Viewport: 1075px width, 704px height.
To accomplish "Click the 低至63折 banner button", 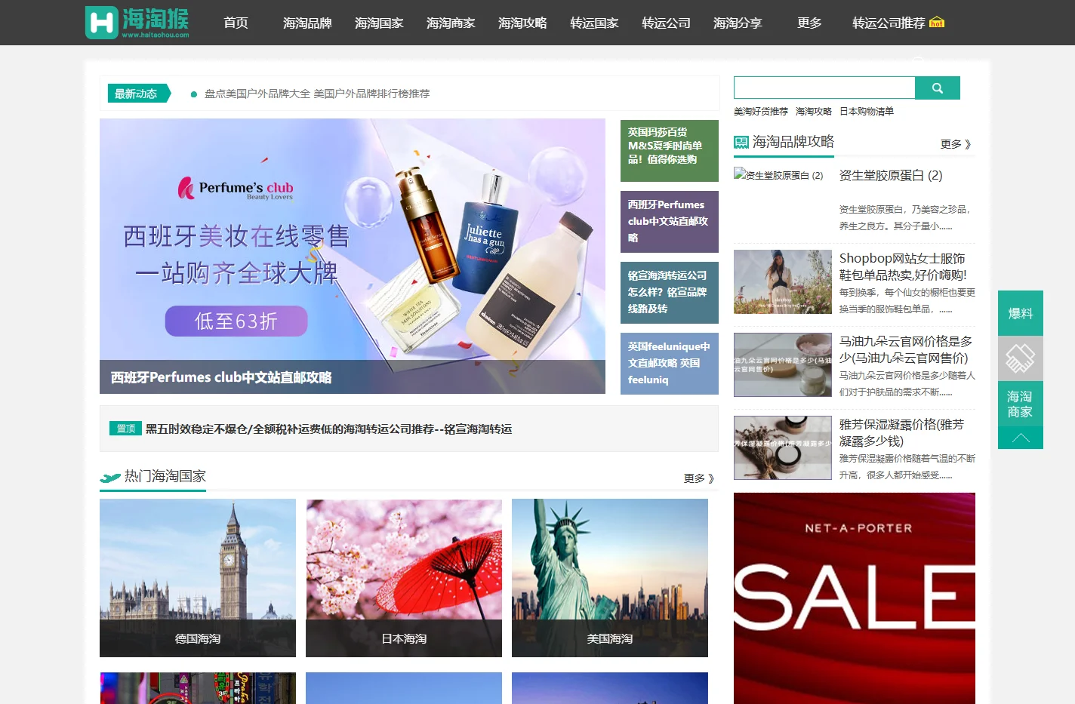I will [x=236, y=321].
